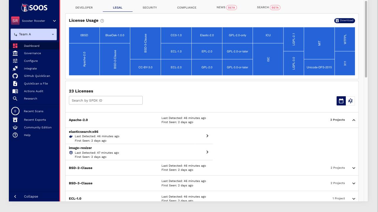Expand the BSD-2-Clause license row
Viewport: 378px width, 212px height.
pyautogui.click(x=354, y=168)
